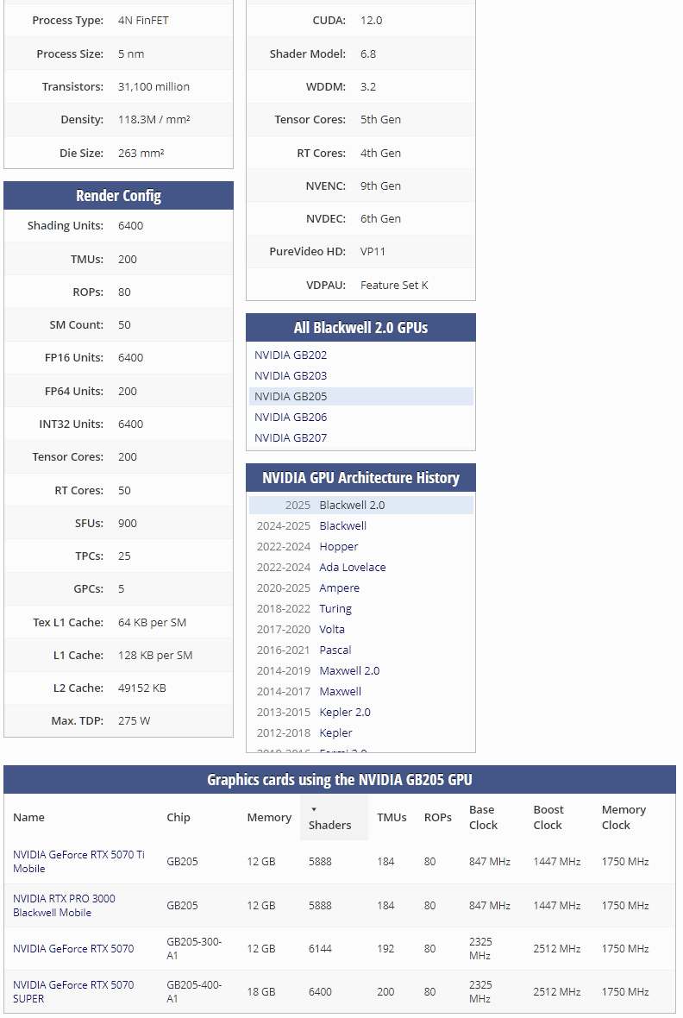Open the Hopper architecture link
683x1018 pixels.
pos(338,547)
